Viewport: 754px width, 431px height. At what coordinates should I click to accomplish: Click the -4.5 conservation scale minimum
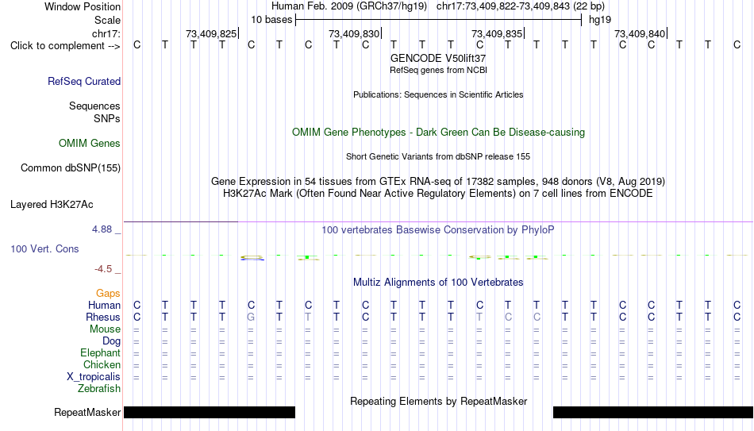(x=103, y=269)
